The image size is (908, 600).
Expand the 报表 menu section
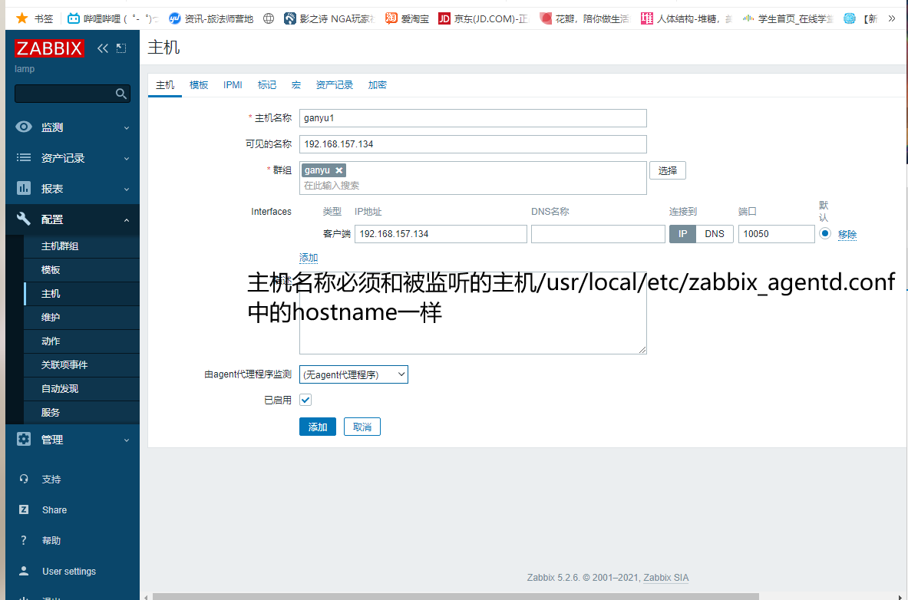(x=127, y=189)
